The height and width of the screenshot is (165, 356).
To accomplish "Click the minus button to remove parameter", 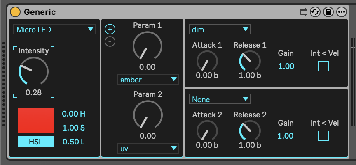I will (x=110, y=41).
